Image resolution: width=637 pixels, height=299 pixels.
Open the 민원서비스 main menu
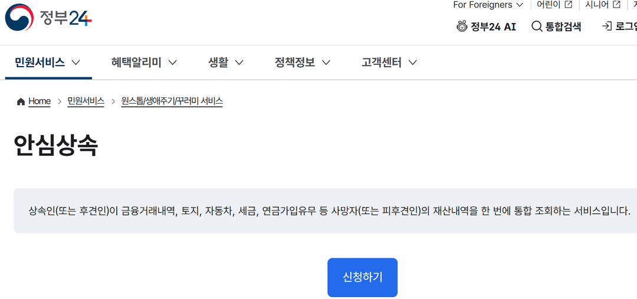click(x=40, y=63)
